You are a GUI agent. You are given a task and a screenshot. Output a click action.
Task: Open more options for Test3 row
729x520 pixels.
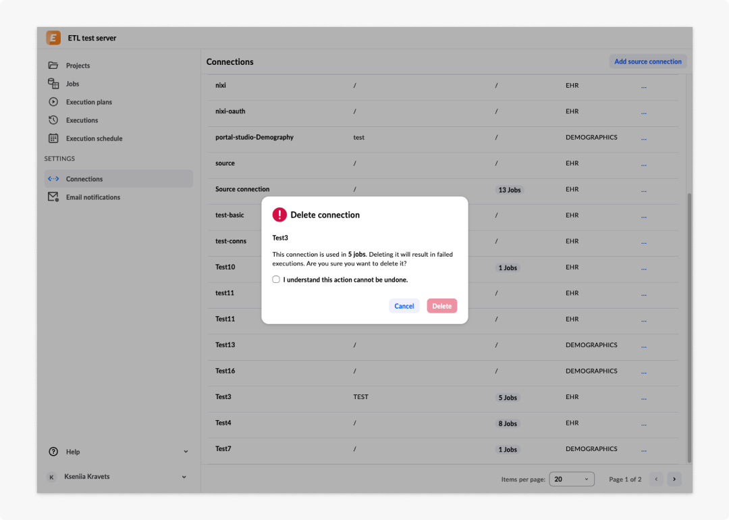(x=644, y=398)
